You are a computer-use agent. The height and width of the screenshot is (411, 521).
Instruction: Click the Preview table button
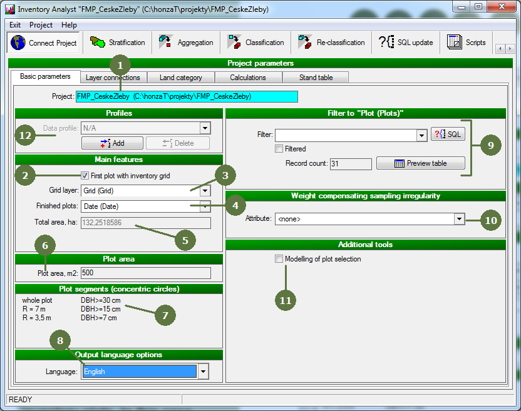420,163
